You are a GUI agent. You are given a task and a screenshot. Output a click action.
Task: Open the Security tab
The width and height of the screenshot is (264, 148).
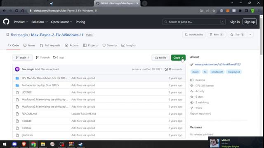click(x=110, y=45)
